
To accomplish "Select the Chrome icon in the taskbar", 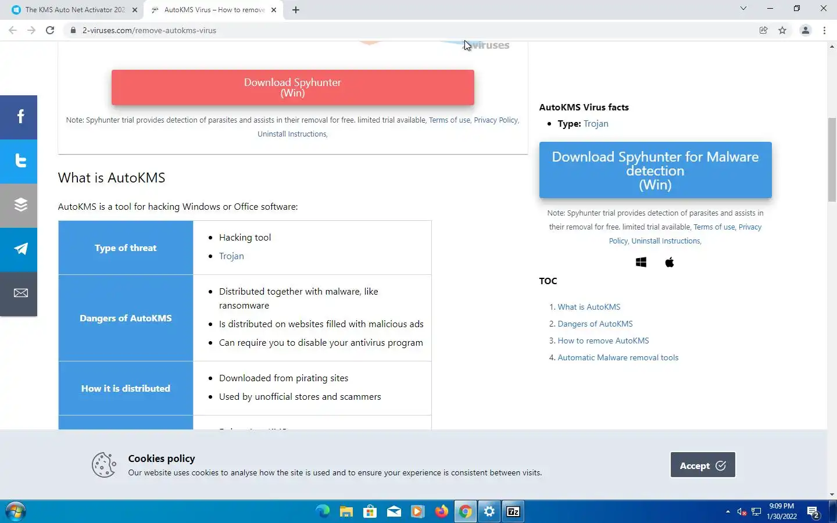I will coord(466,511).
